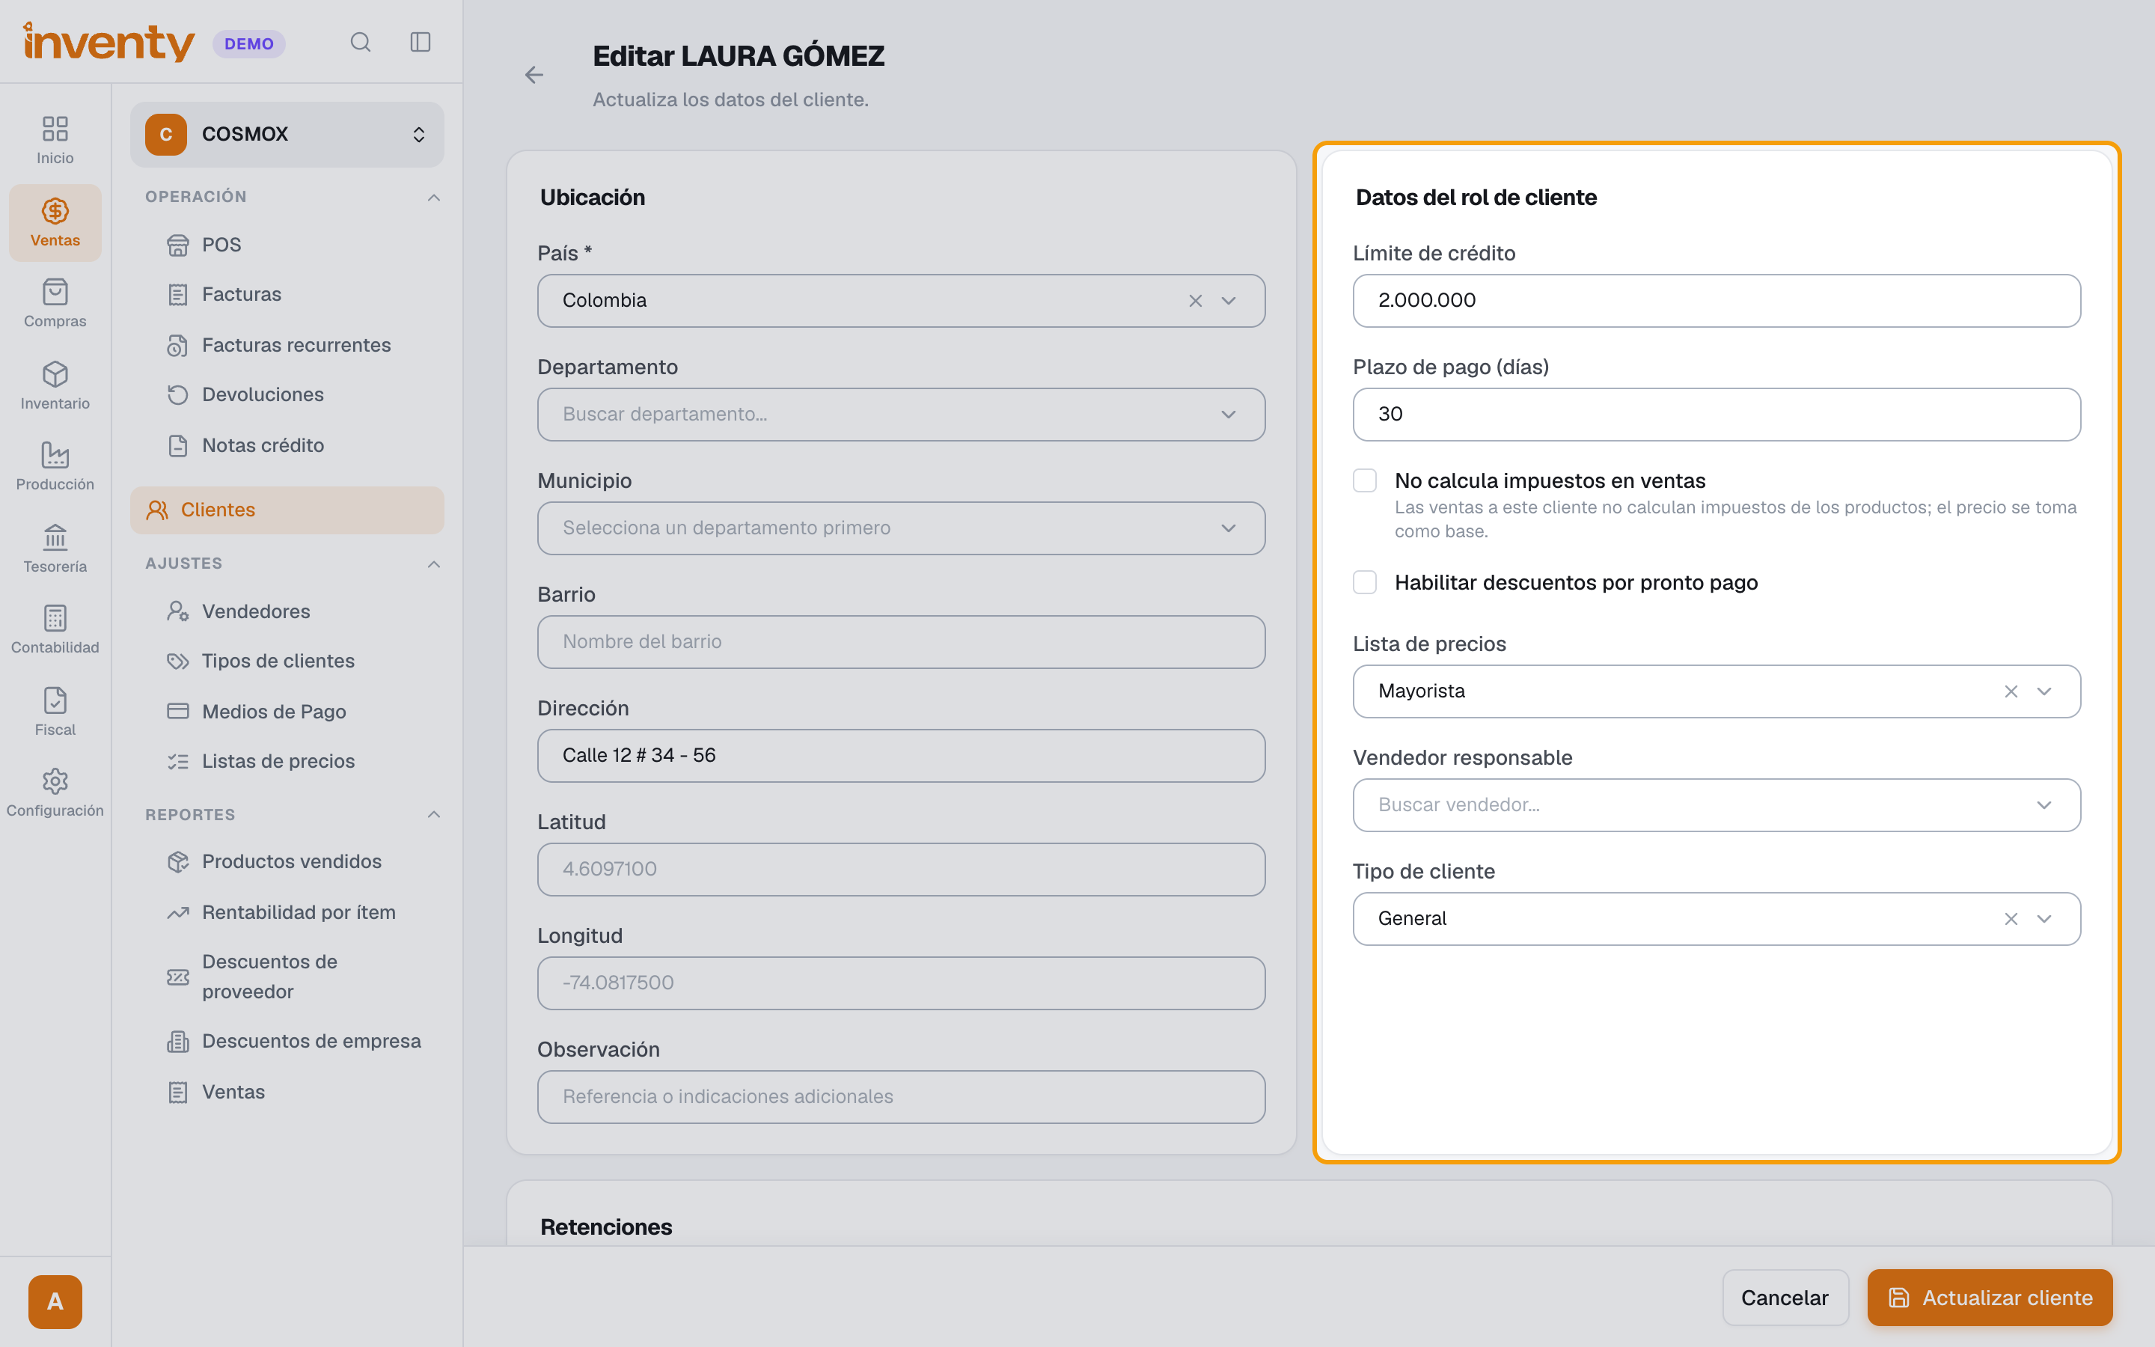Open the Departamento dropdown
2155x1347 pixels.
(901, 415)
